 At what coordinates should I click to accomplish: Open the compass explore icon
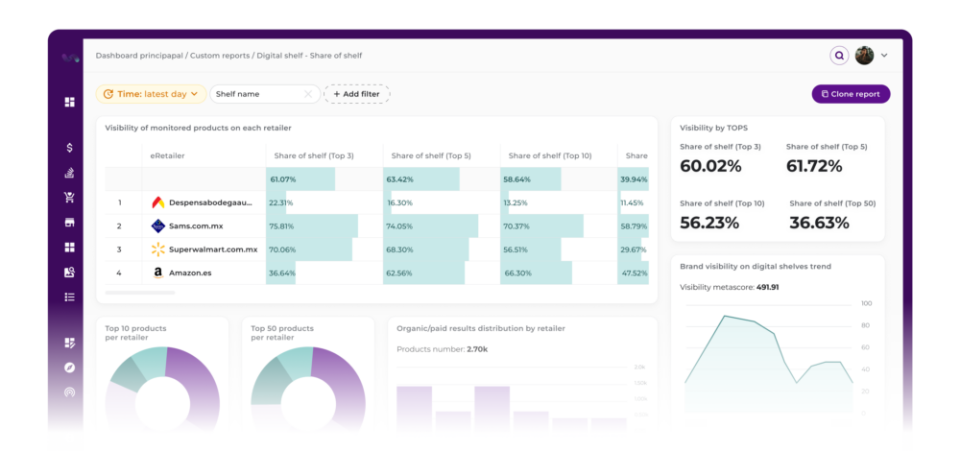69,368
